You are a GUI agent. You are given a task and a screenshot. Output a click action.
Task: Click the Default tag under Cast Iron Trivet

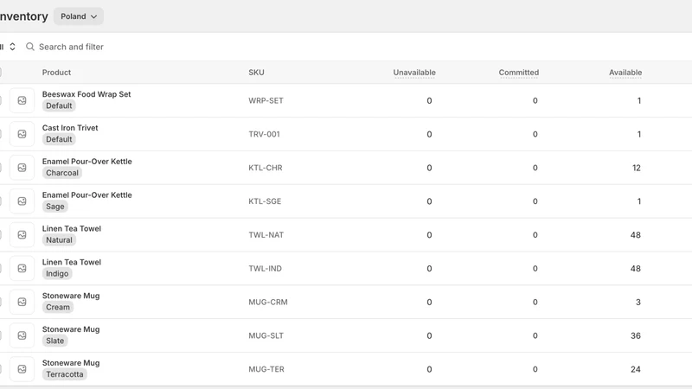59,139
